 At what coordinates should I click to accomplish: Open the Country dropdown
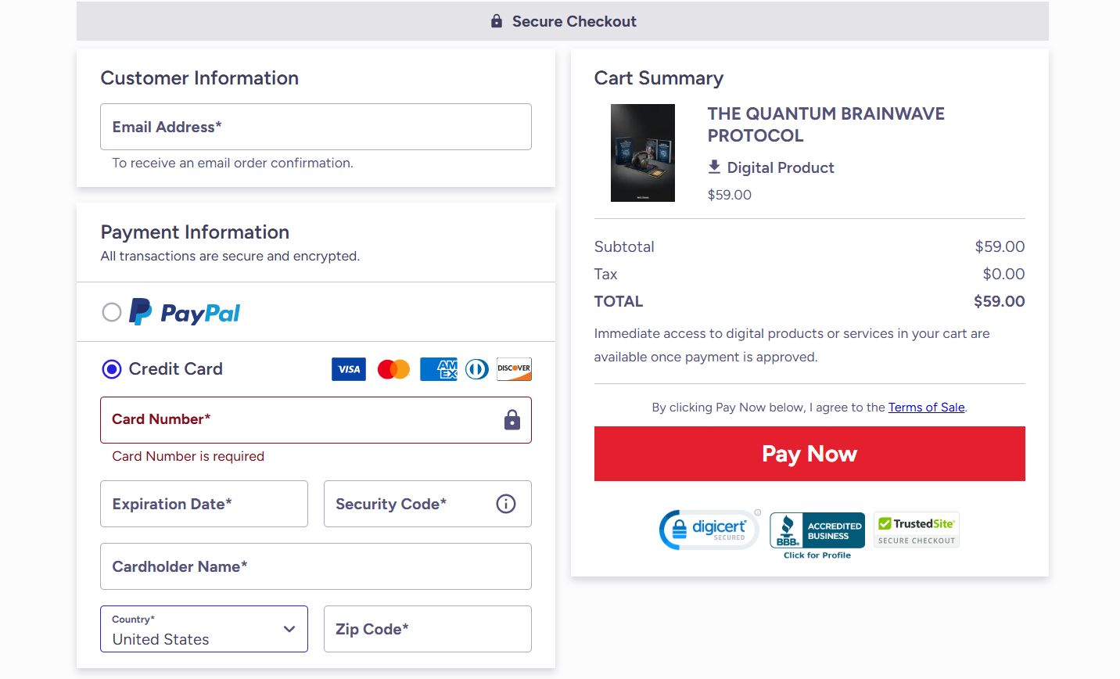(x=289, y=629)
